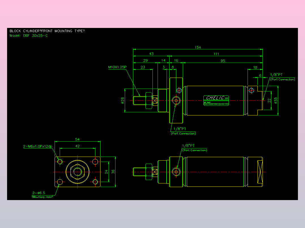Select the Model: DBF 30x25-C text
Viewport: 305px width, 228px height.
[x=29, y=36]
